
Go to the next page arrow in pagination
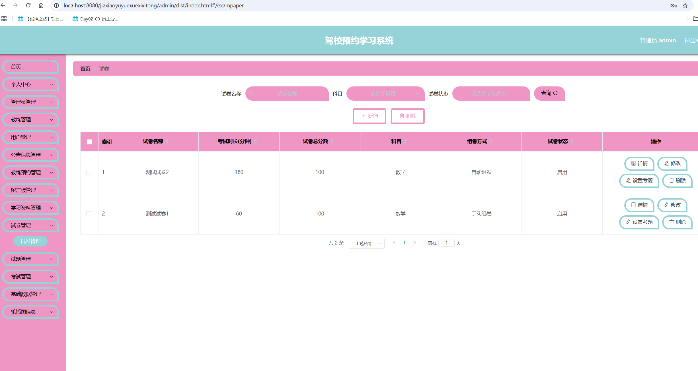415,243
